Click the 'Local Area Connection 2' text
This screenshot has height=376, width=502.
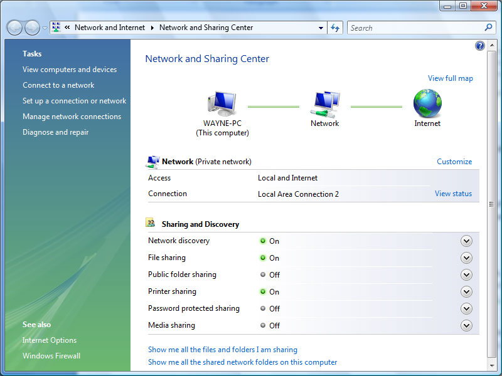click(299, 194)
